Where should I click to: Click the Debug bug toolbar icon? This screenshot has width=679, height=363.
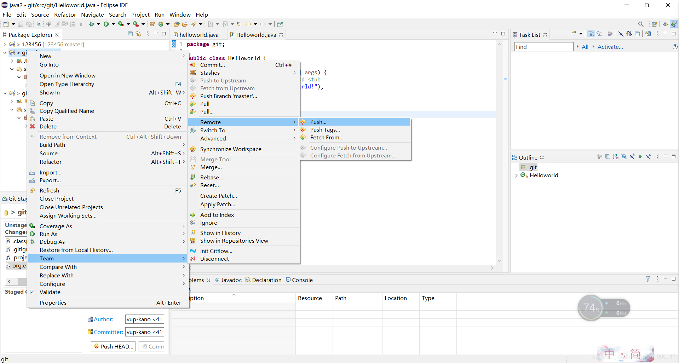tap(91, 24)
